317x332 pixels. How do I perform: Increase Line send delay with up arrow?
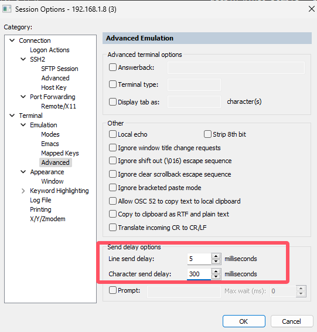click(x=216, y=256)
